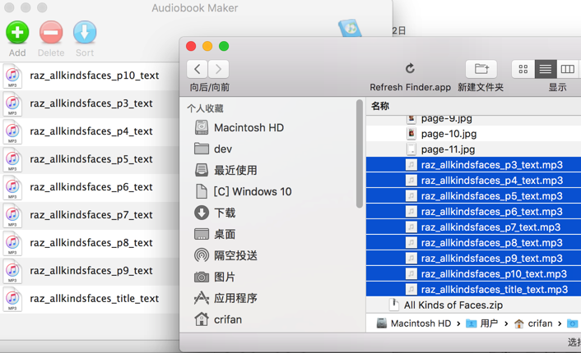Select raz_allkindsfaces_p10_text in Audiobook Maker list

[90, 76]
